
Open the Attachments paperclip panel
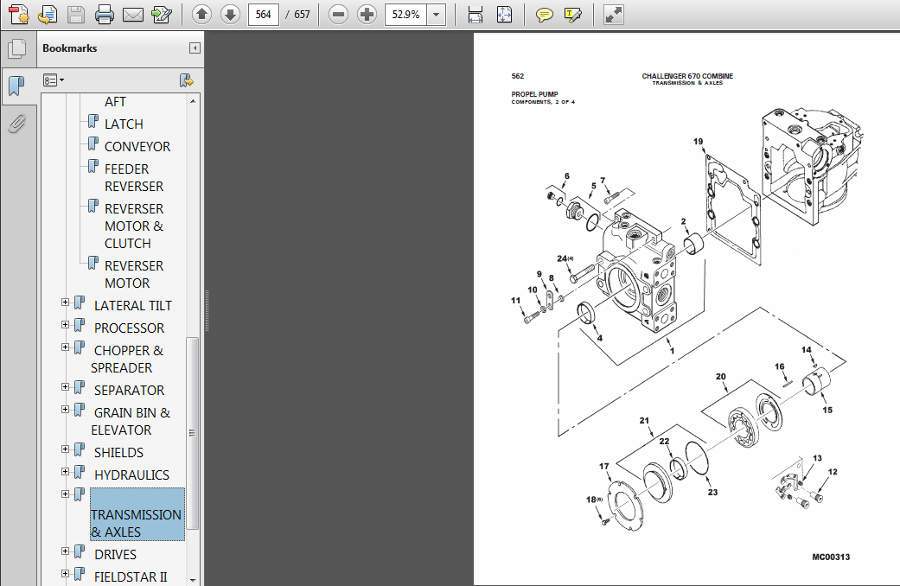click(16, 123)
